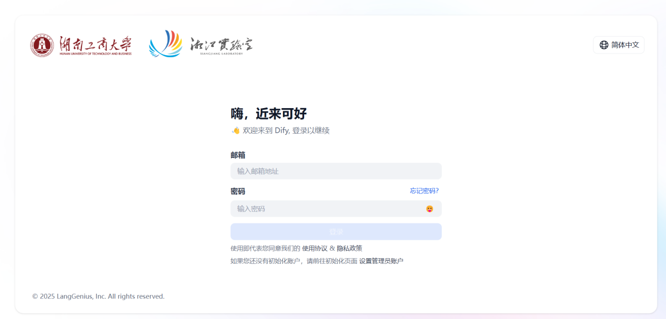The width and height of the screenshot is (666, 319).
Task: Open the 忘记密码? forgot password link
Action: 424,191
